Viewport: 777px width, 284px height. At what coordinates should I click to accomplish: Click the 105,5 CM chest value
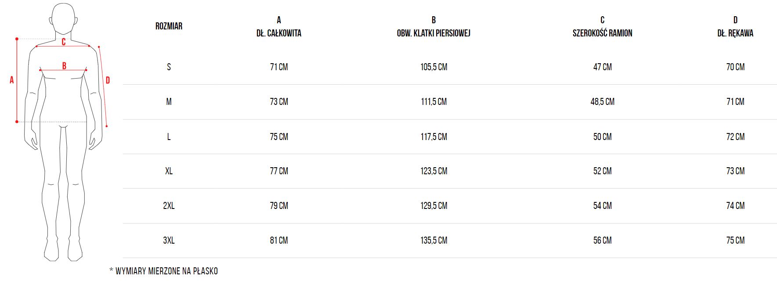coord(434,67)
